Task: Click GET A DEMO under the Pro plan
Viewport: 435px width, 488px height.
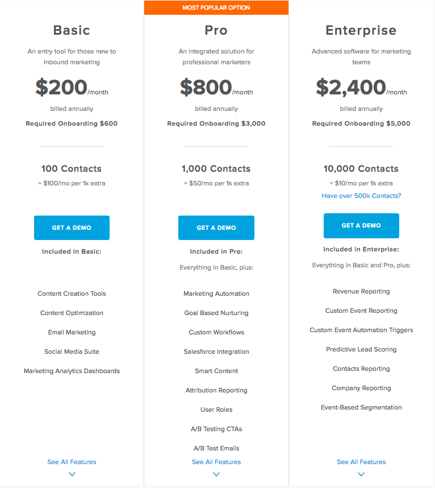Action: click(216, 228)
